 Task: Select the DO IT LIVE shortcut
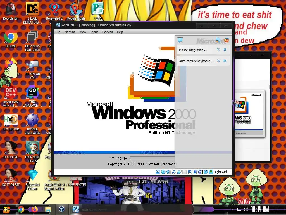[x=11, y=150]
